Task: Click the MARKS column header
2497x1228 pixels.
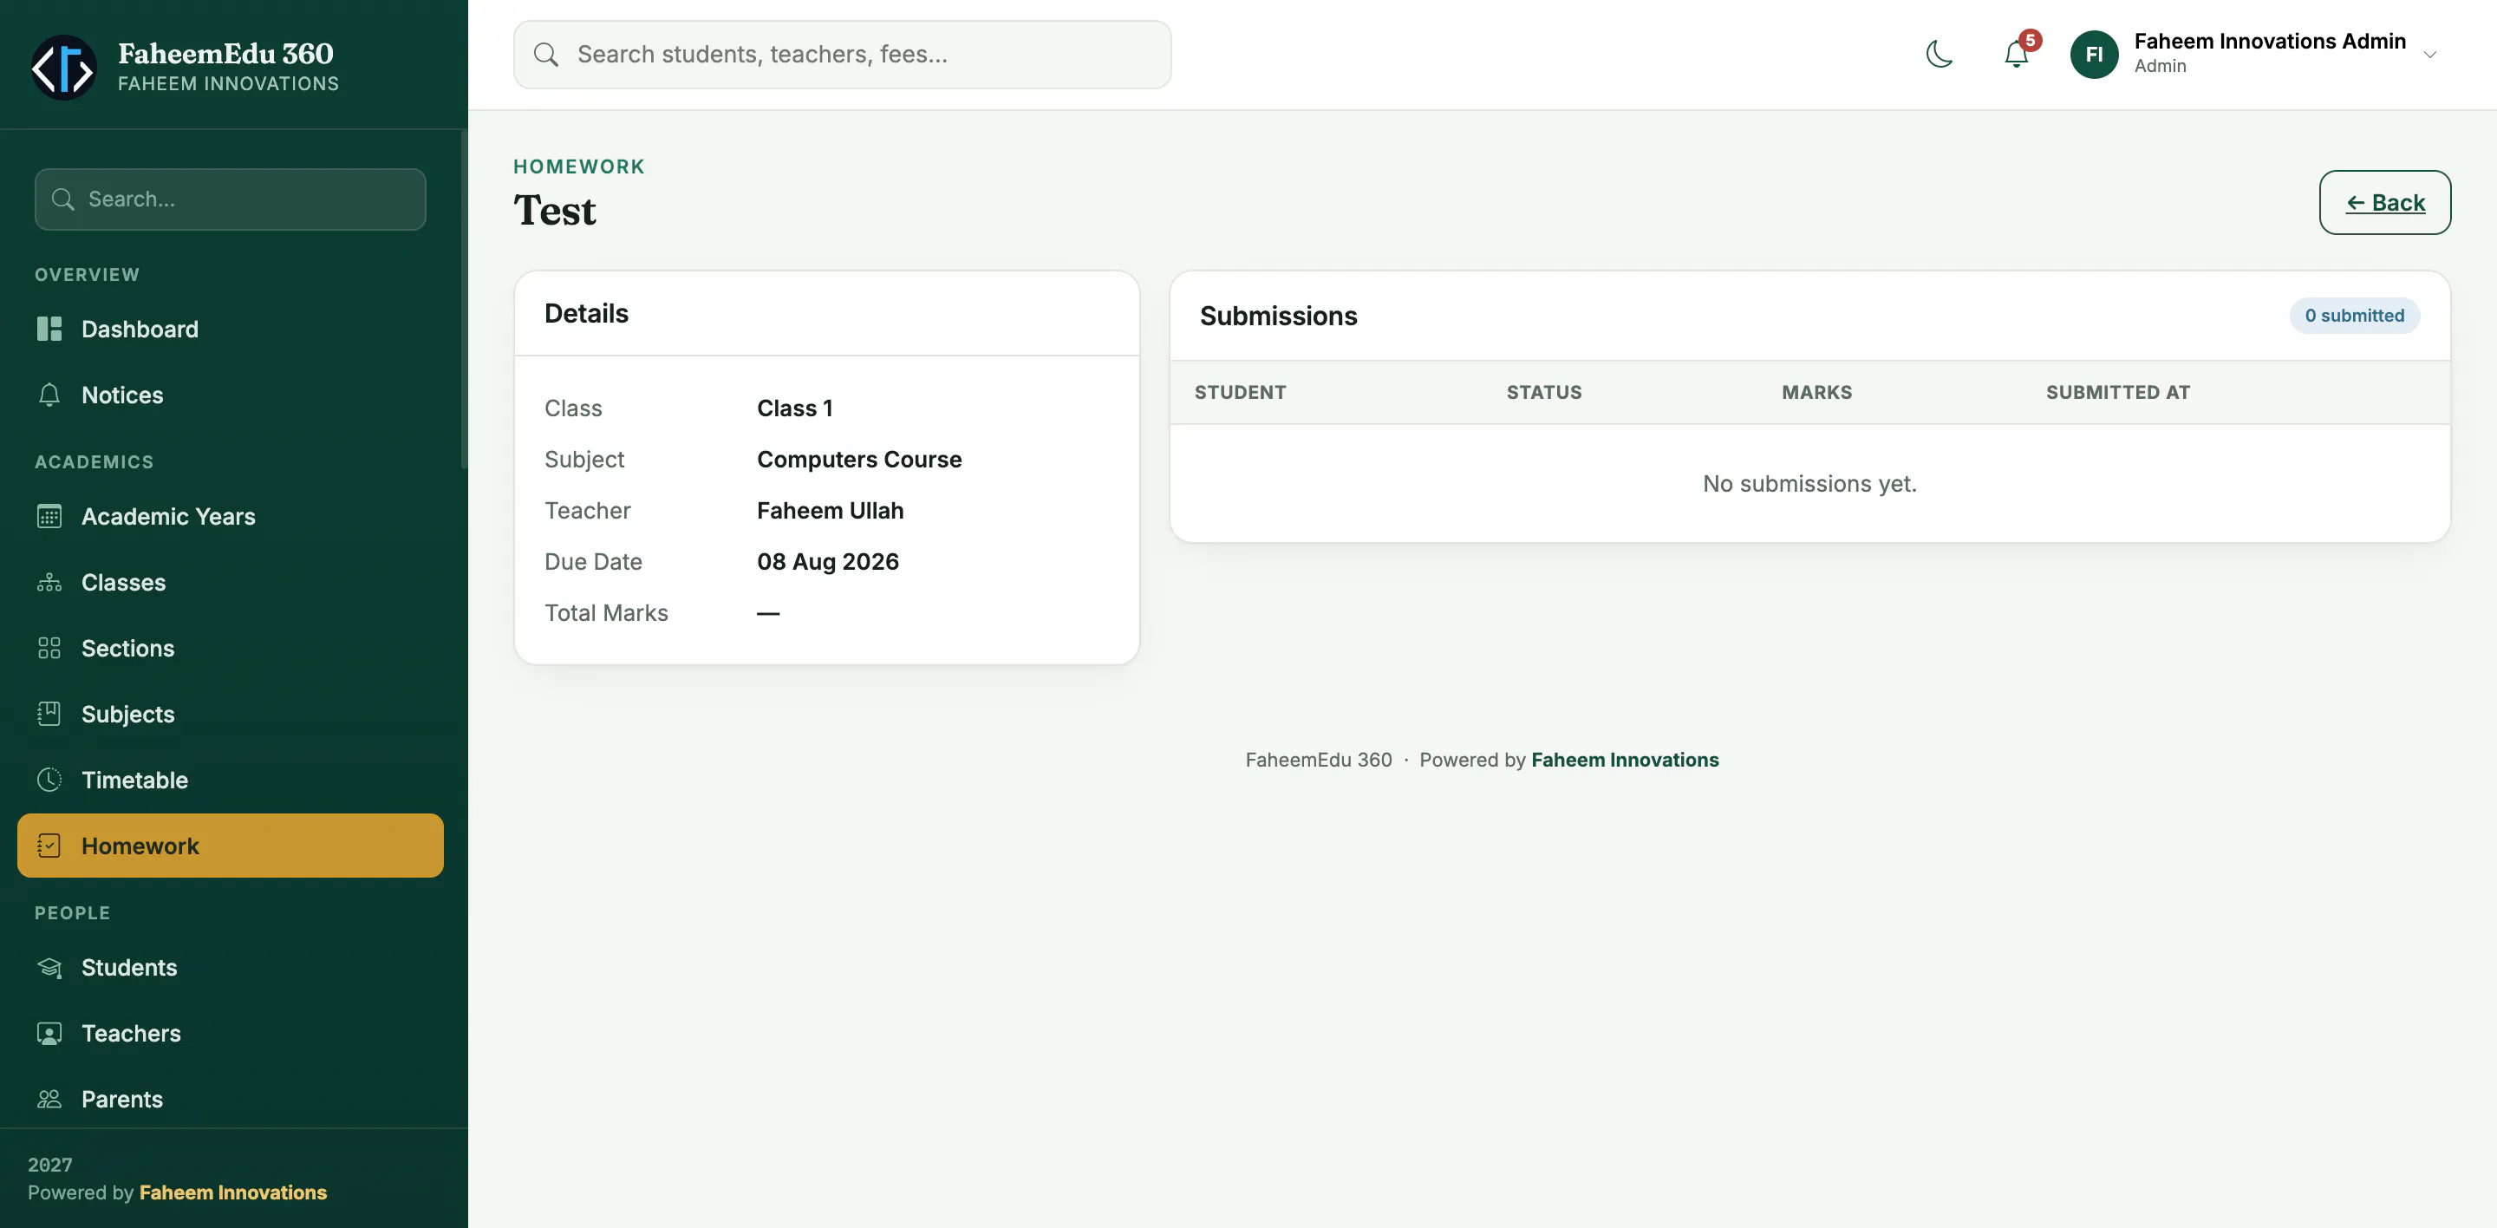Action: click(1816, 393)
